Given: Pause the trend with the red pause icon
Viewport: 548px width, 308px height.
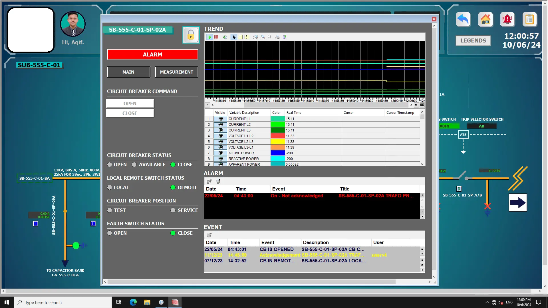Looking at the screenshot, I should pyautogui.click(x=216, y=37).
